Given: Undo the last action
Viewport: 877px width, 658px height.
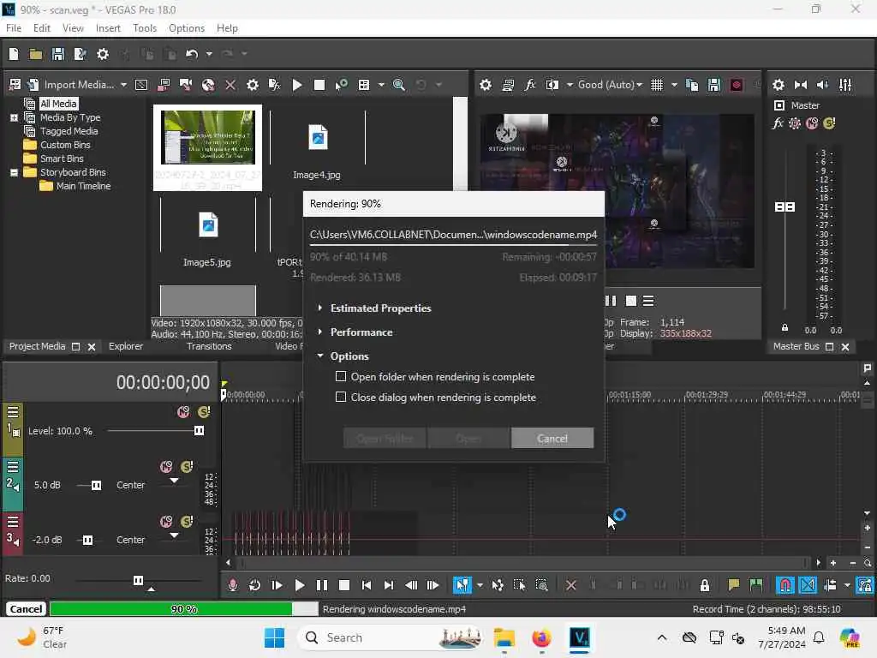Looking at the screenshot, I should [x=192, y=54].
